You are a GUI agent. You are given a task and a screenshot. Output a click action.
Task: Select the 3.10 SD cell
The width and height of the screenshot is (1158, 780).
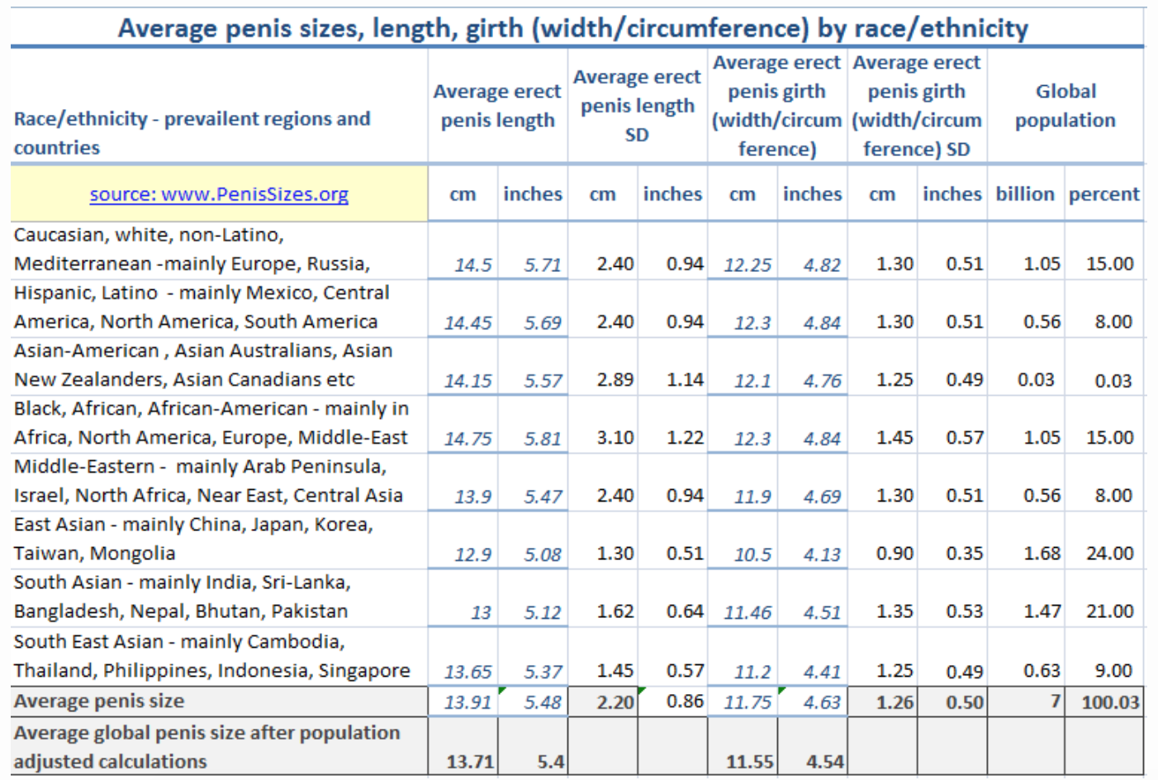[x=615, y=438]
